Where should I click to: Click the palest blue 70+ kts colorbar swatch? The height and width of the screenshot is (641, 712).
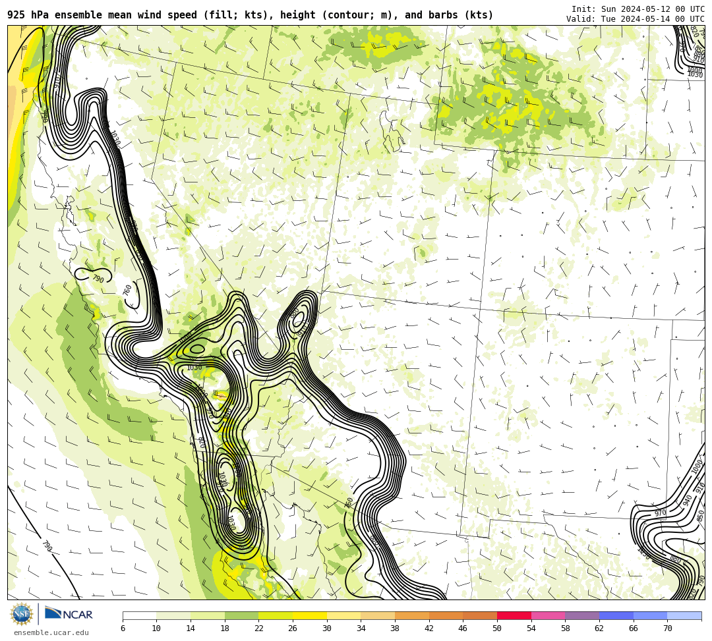point(684,615)
